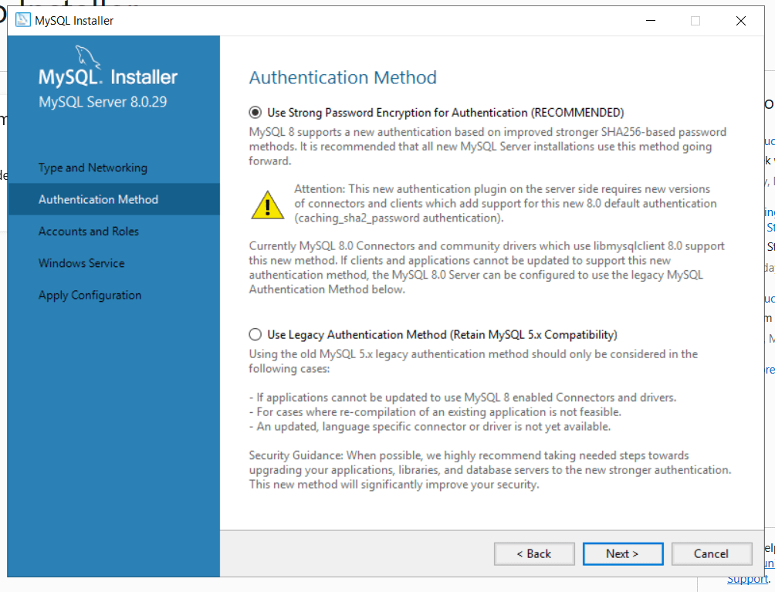Close the MySQL Installer window

click(740, 21)
